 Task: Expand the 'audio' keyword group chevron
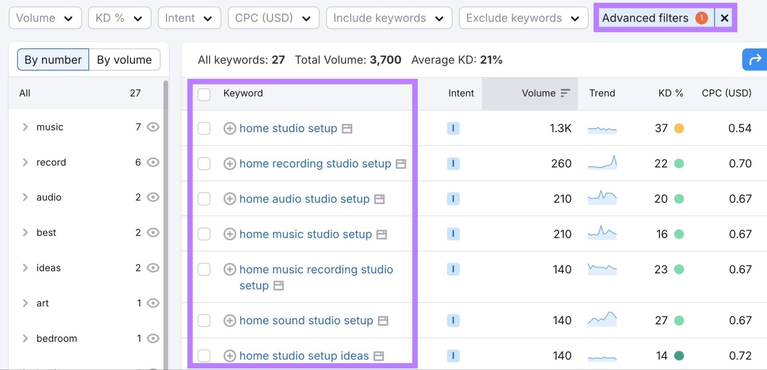tap(25, 197)
